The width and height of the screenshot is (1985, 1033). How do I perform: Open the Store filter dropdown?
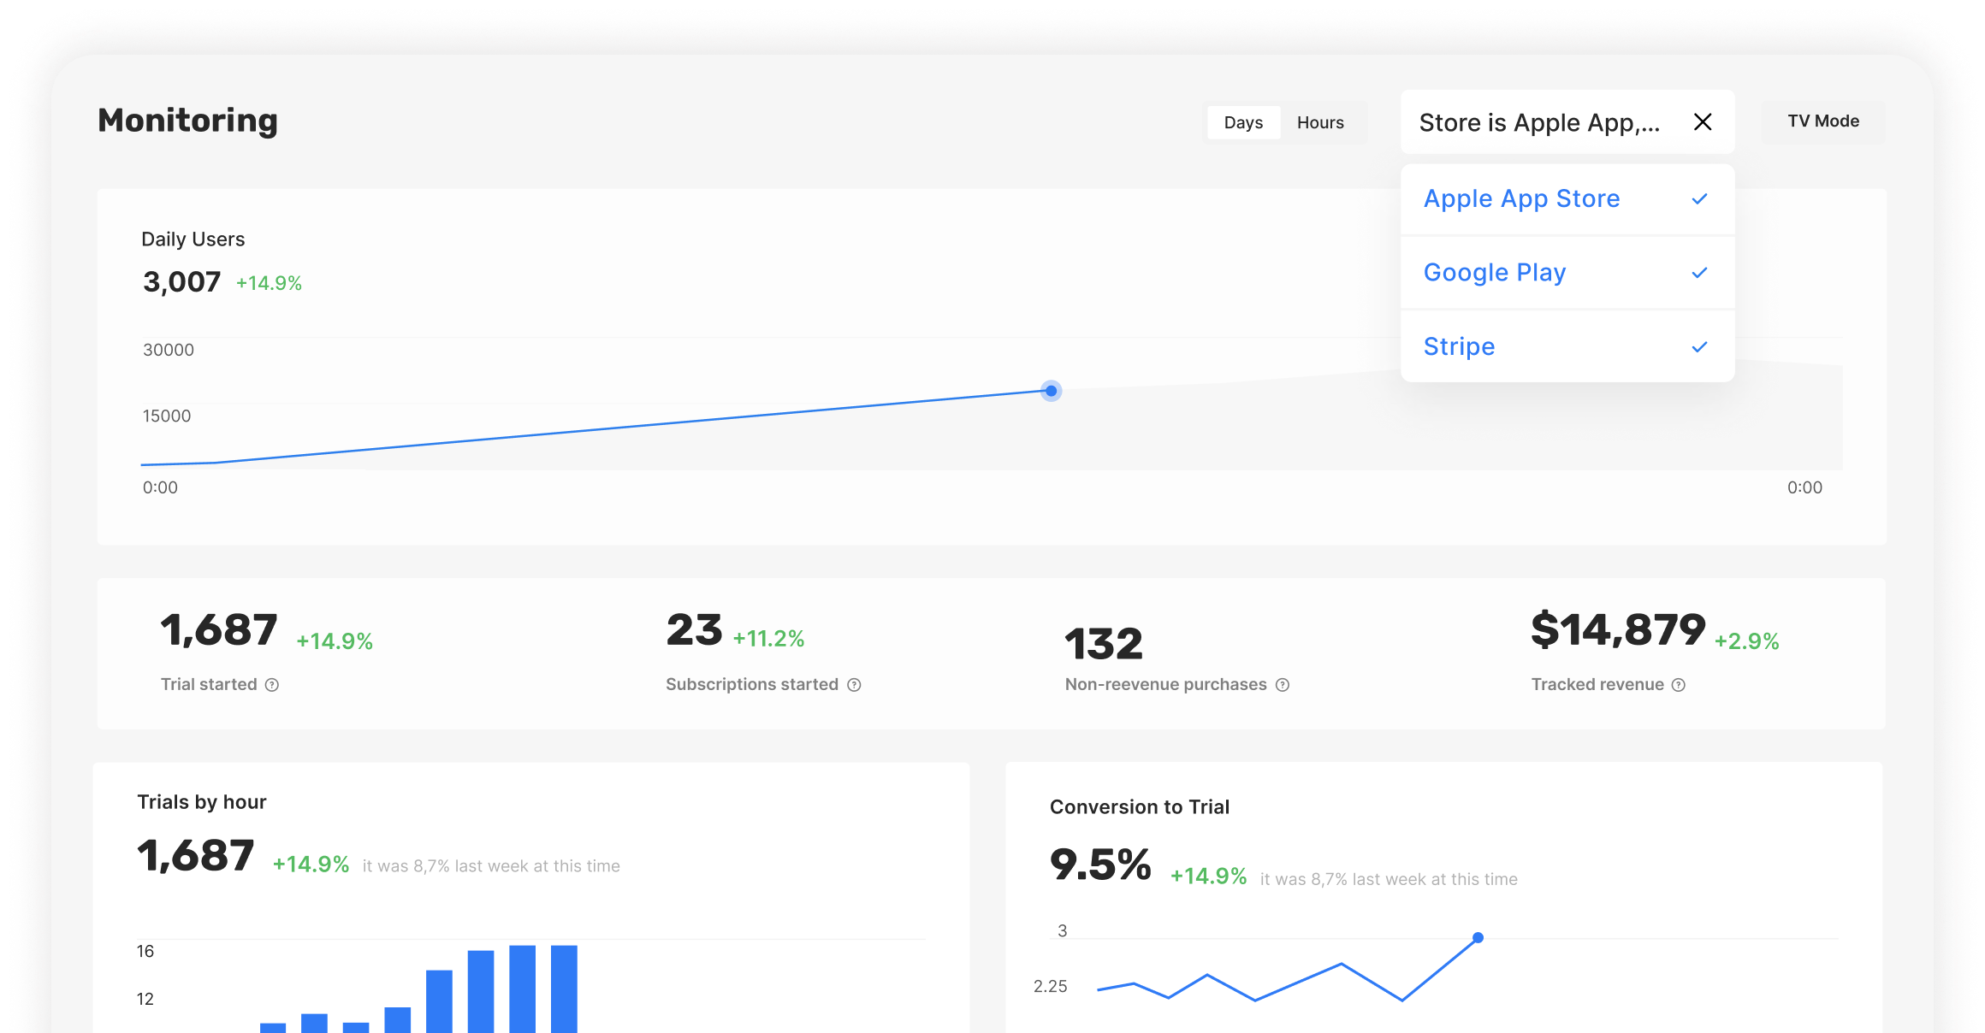[1540, 122]
